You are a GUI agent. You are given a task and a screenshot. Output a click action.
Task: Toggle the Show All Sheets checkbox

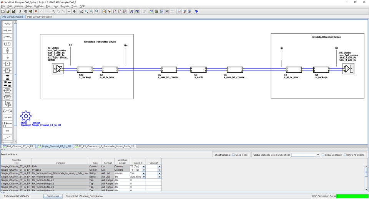point(345,155)
